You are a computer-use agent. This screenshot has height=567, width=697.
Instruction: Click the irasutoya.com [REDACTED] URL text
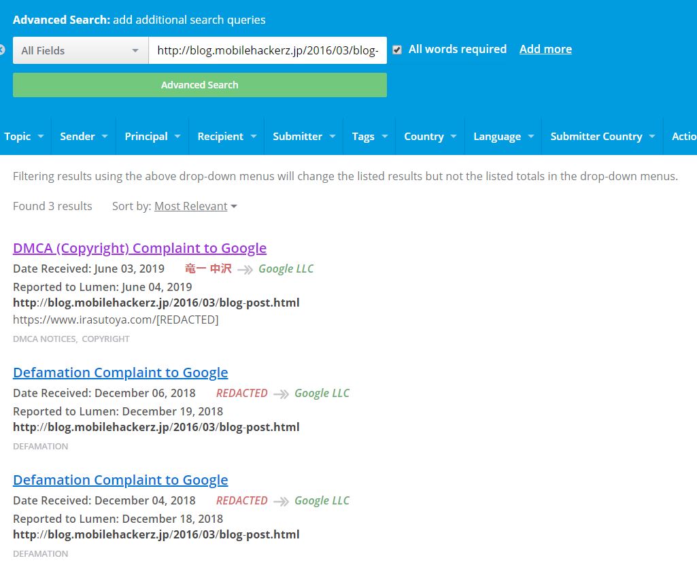click(116, 320)
